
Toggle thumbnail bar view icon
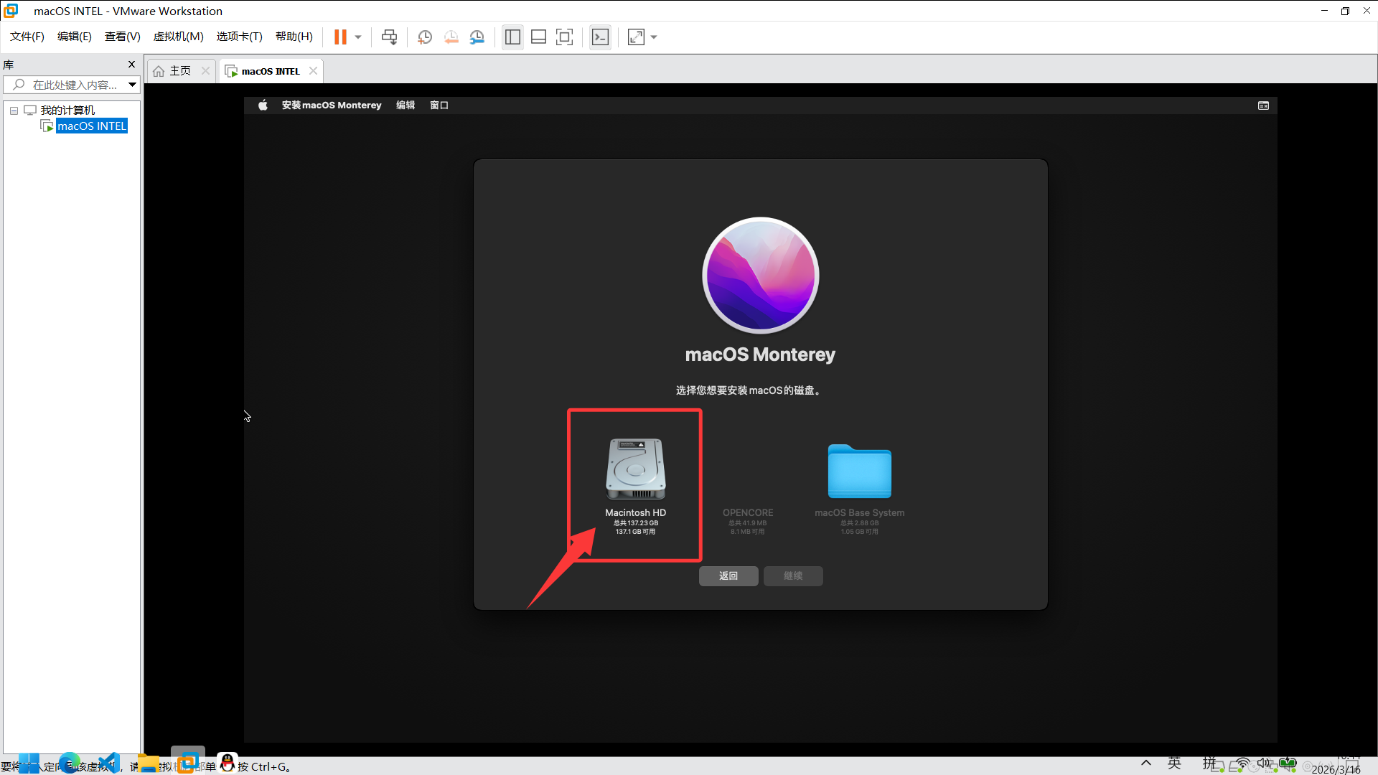pyautogui.click(x=538, y=37)
